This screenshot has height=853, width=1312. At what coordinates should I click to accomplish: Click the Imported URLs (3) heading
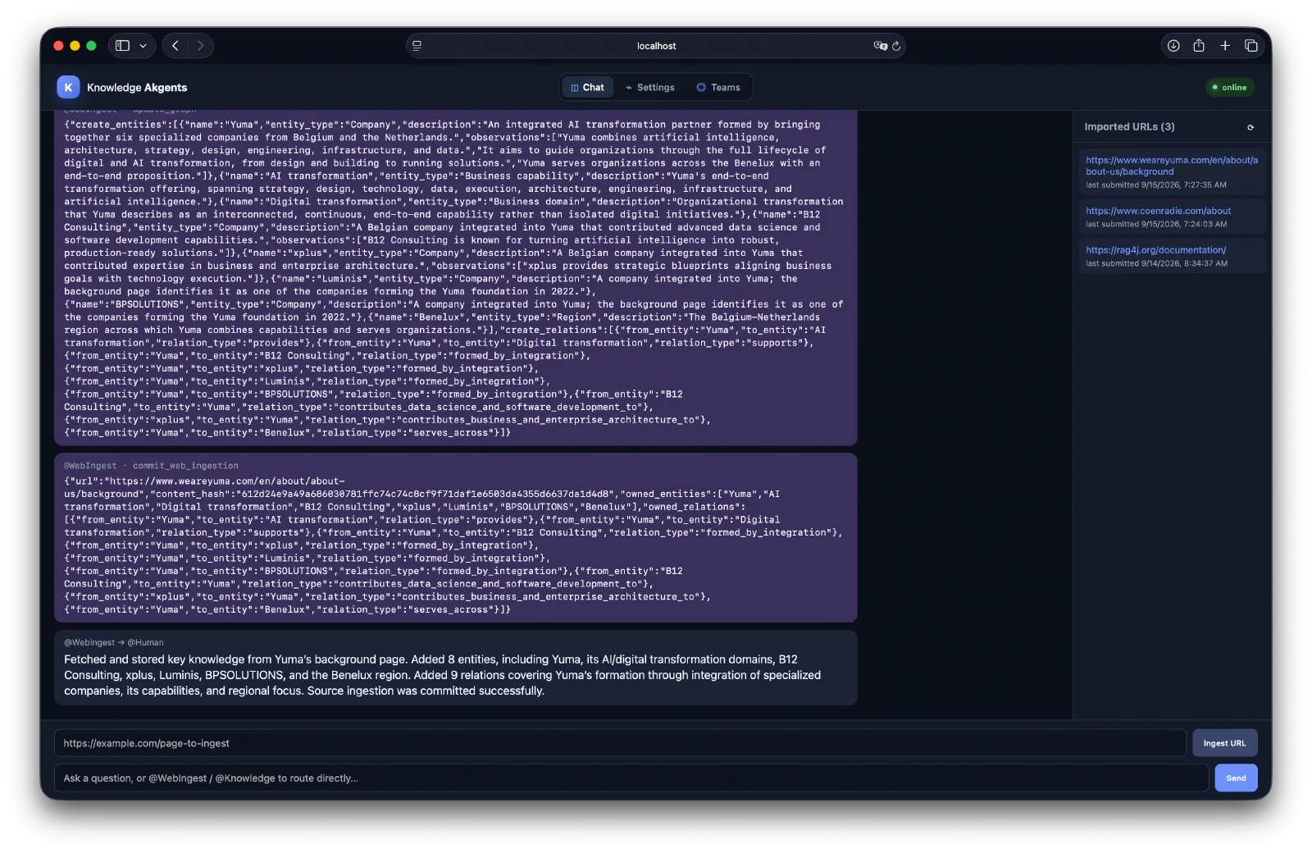tap(1129, 127)
